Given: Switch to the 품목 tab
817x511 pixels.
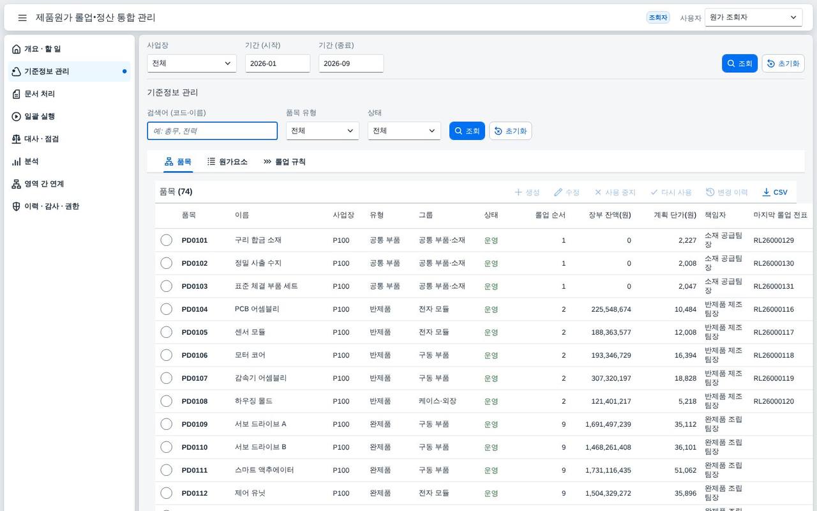Looking at the screenshot, I should (178, 162).
